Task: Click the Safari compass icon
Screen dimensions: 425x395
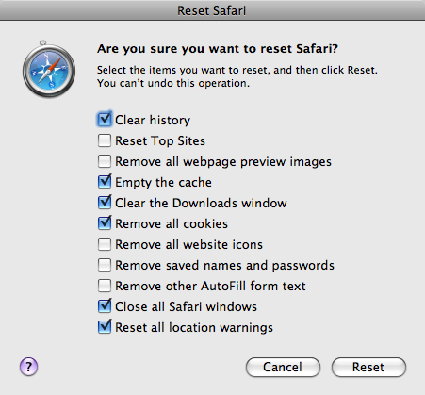Action: [x=49, y=70]
